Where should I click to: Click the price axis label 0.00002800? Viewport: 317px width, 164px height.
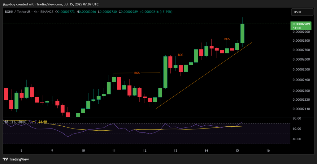click(301, 40)
